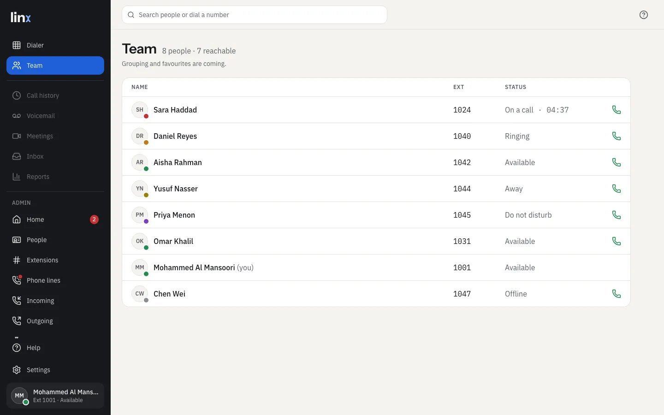Open admin Home with 2 notifications
This screenshot has height=415, width=664.
[55, 219]
